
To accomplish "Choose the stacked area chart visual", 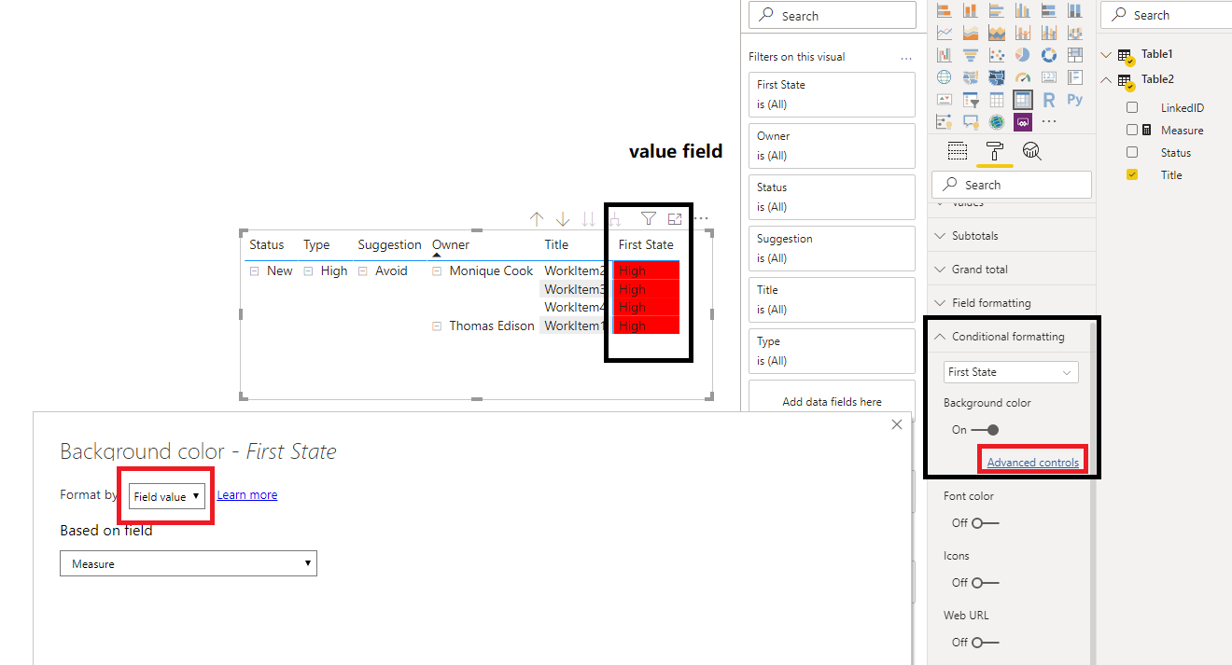I will 997,33.
